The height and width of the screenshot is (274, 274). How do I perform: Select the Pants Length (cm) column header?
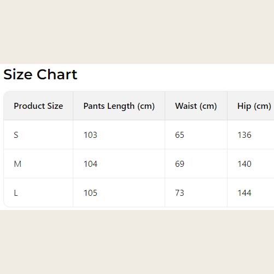pyautogui.click(x=119, y=106)
